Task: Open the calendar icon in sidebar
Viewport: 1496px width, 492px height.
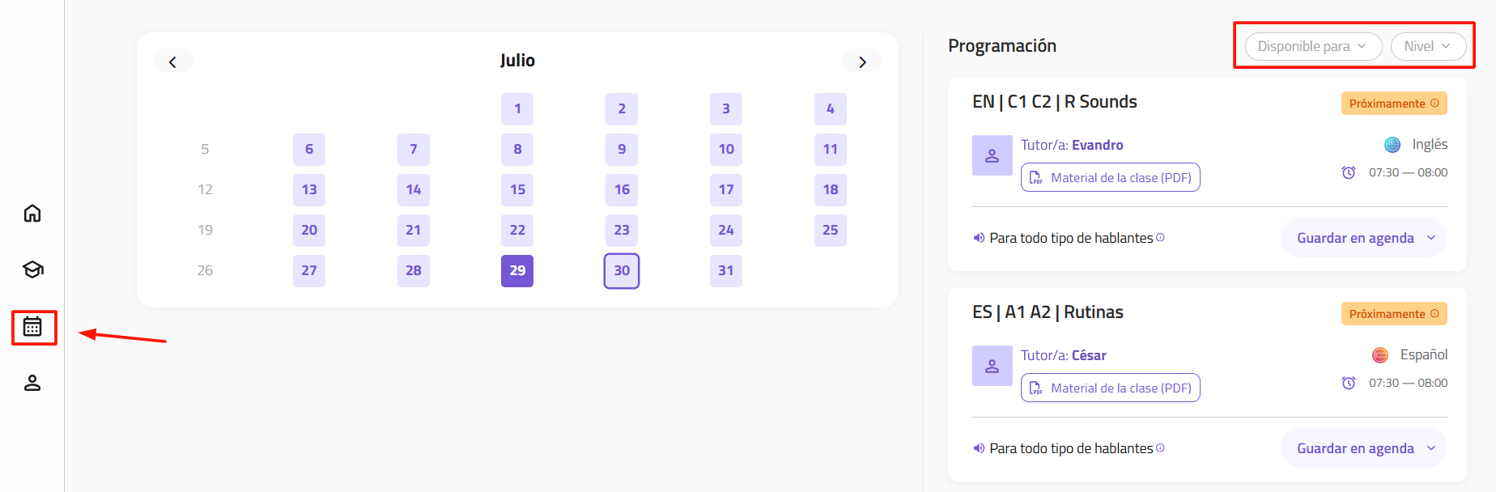Action: click(32, 326)
